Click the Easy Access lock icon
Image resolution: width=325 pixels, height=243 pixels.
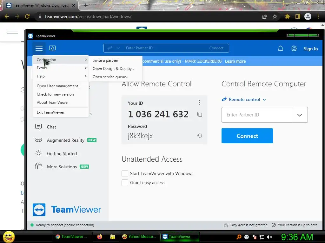pyautogui.click(x=226, y=225)
